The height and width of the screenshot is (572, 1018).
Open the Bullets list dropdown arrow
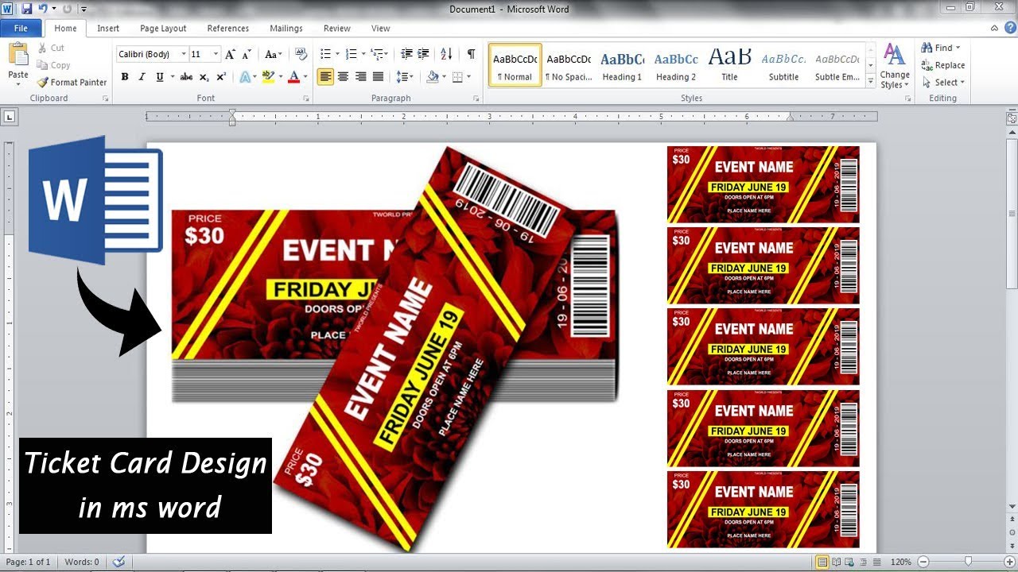pos(336,54)
